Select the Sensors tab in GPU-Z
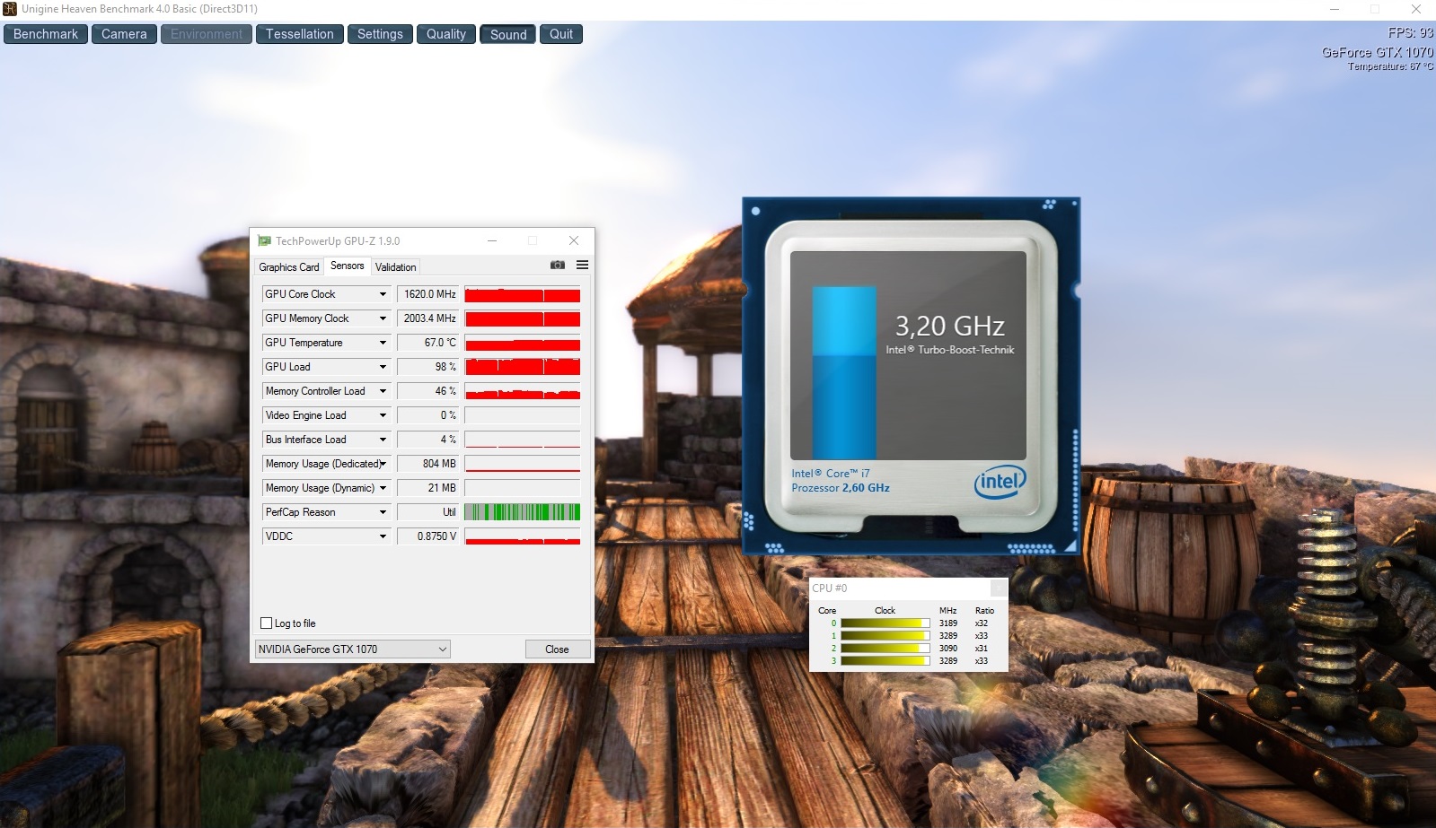Viewport: 1436px width, 828px height. coord(347,266)
